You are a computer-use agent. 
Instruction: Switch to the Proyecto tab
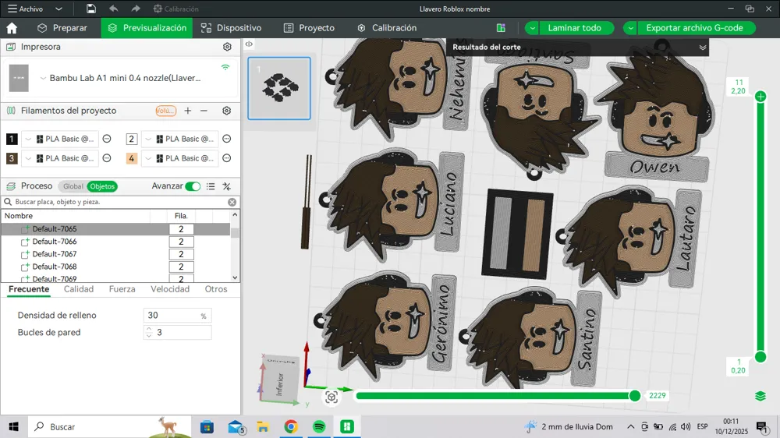[x=309, y=28]
